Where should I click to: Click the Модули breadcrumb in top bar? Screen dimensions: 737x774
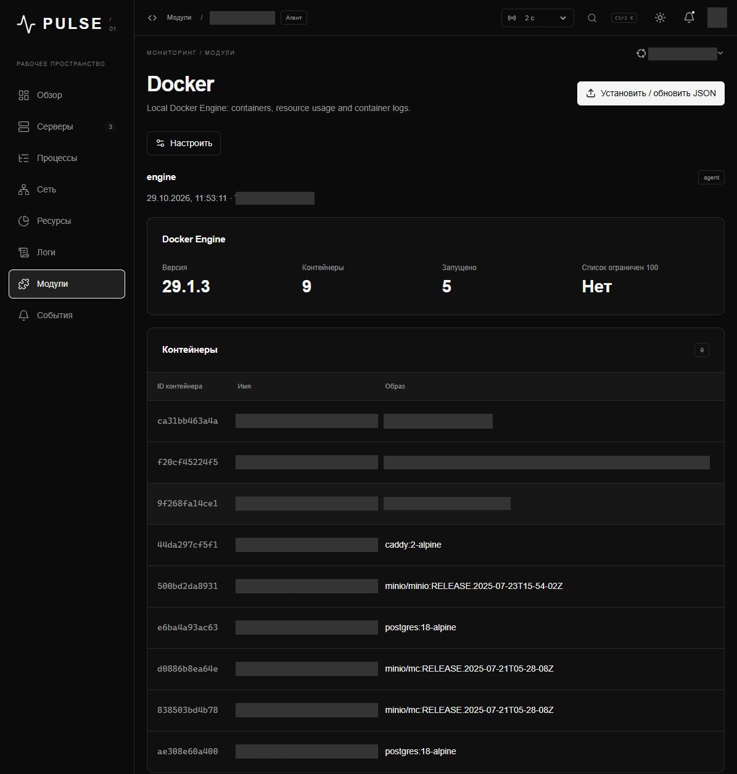click(179, 18)
